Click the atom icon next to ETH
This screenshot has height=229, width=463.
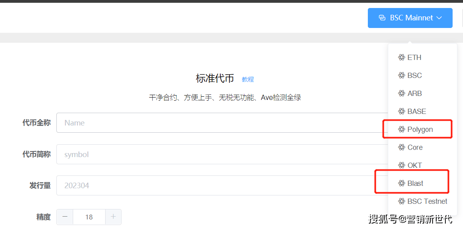coord(401,58)
